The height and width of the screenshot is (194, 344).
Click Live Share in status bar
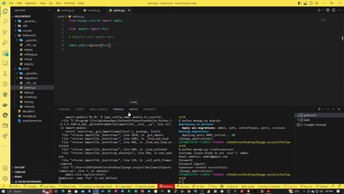(x=48, y=186)
